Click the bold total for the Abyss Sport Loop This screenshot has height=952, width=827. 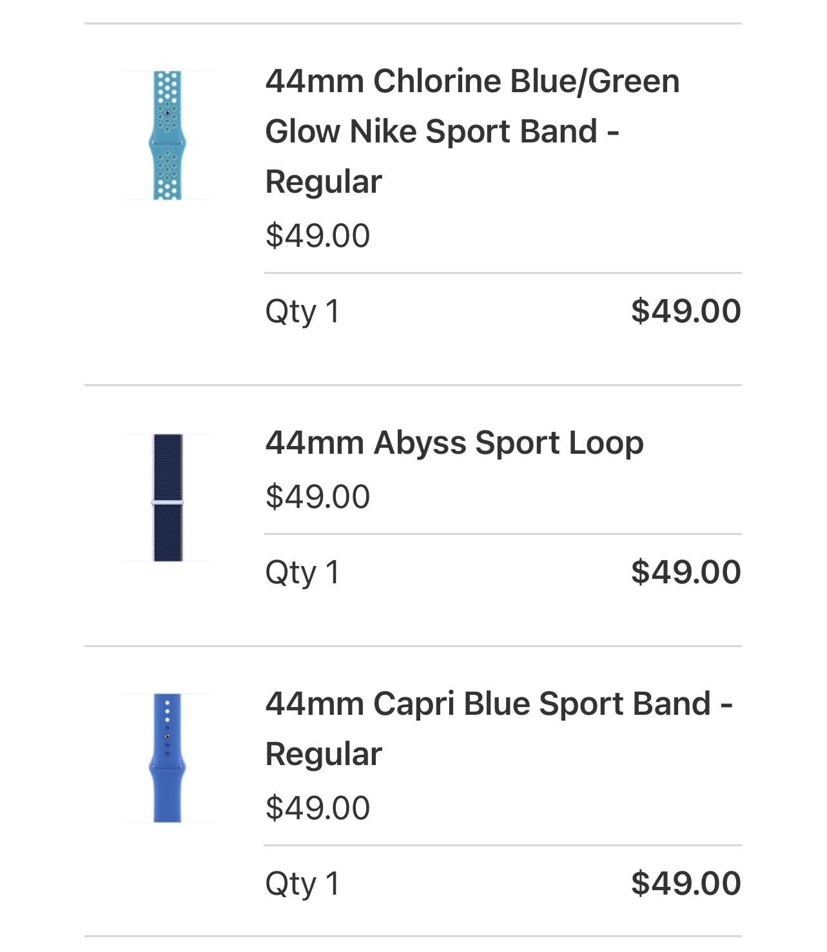[x=686, y=572]
